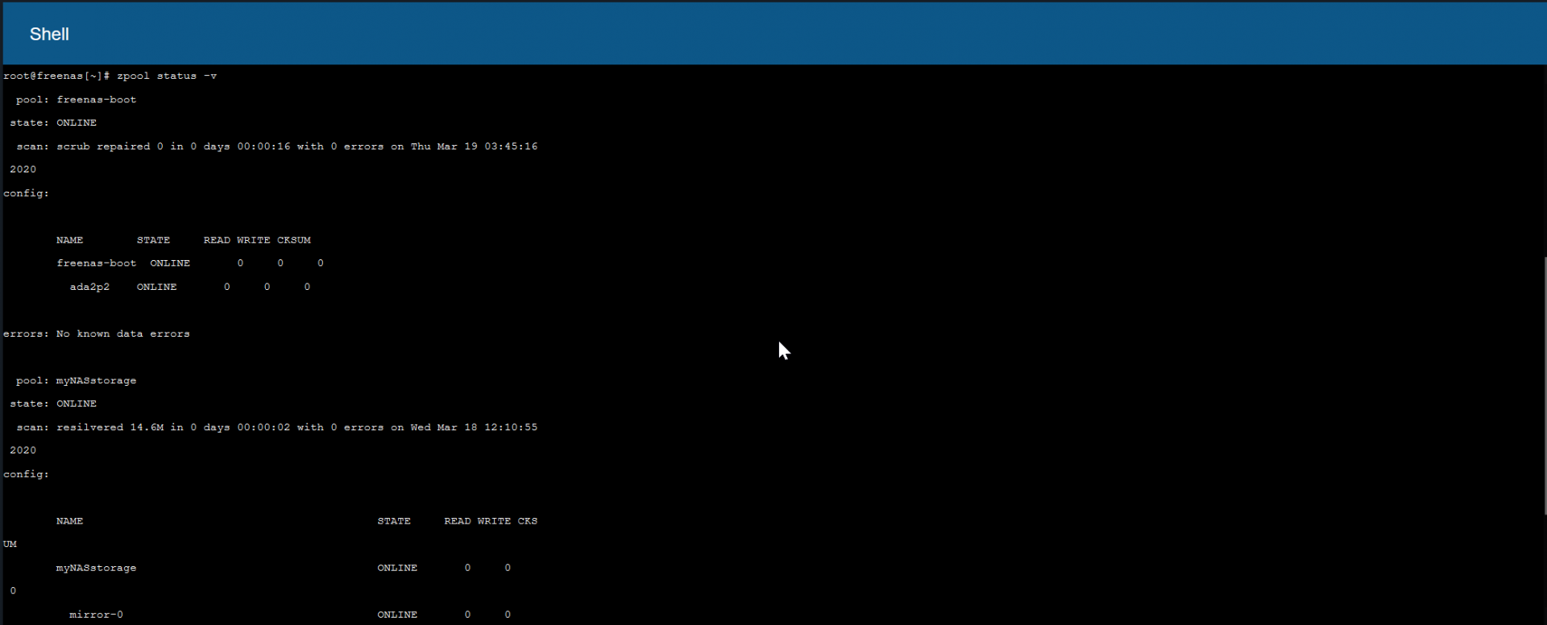Viewport: 1547px width, 625px height.
Task: Click the 'pool: freenas-boot' line
Action: pos(76,100)
